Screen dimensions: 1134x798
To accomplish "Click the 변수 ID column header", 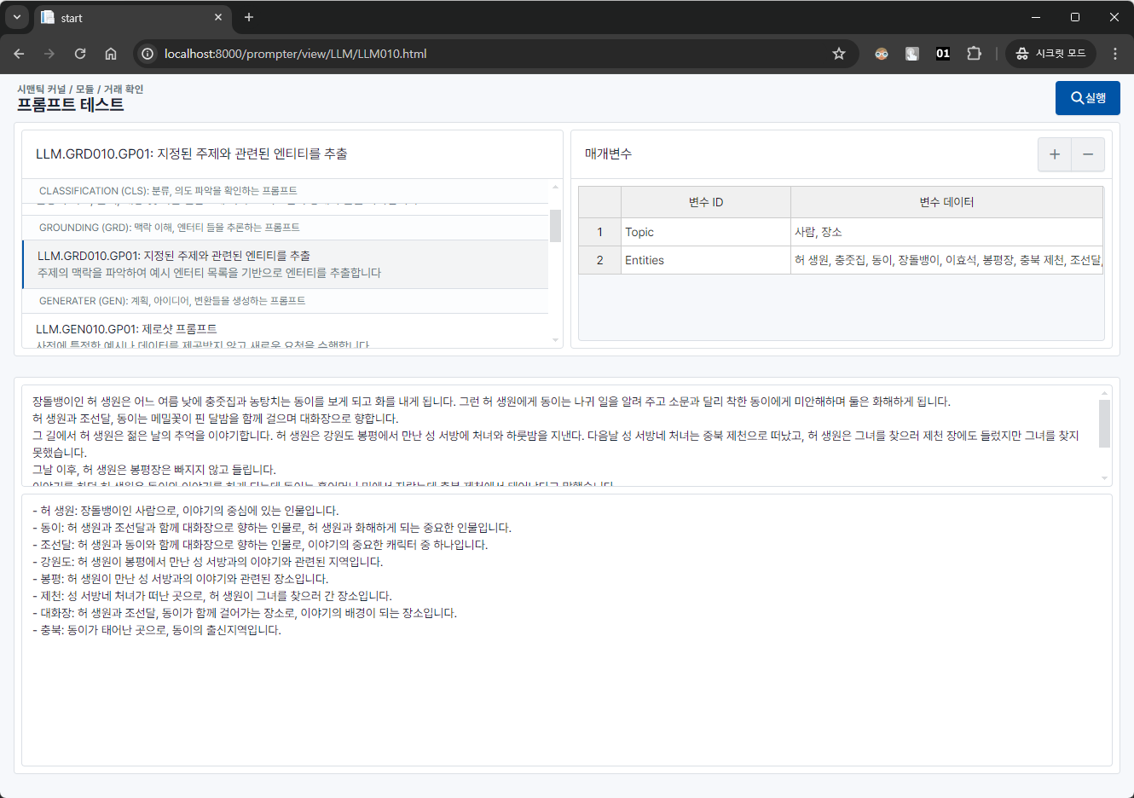I will [706, 202].
